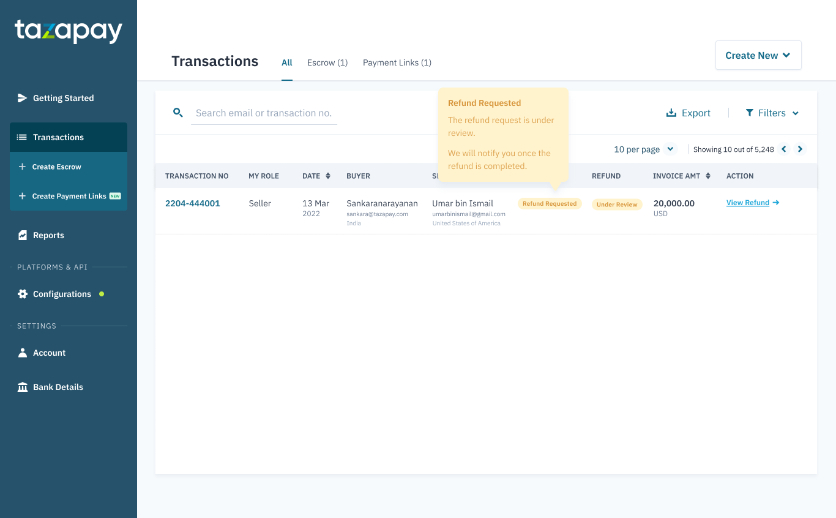Go to previous page with left arrow

point(784,149)
